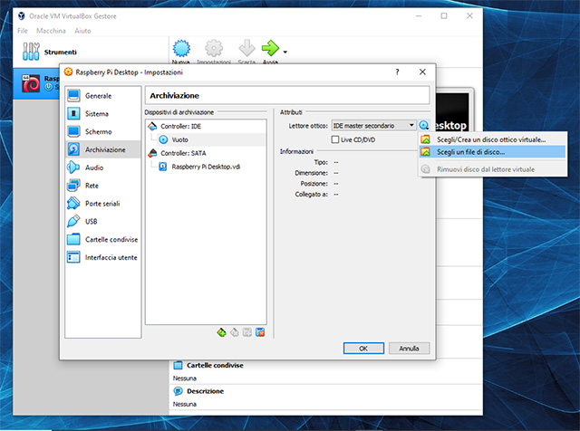Open Sistema settings category
This screenshot has width=580, height=431.
point(97,114)
